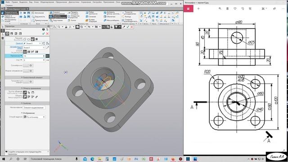Viewport: 288px width, 162px height.
Task: Select the Прямоугольник tool
Action: [x=40, y=21]
